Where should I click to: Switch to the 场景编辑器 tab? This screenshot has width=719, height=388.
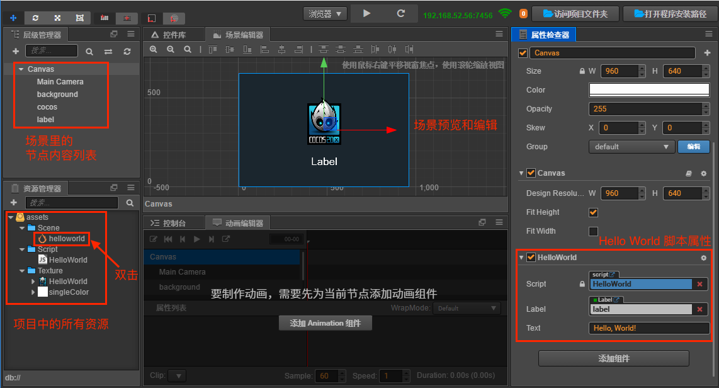click(x=238, y=35)
